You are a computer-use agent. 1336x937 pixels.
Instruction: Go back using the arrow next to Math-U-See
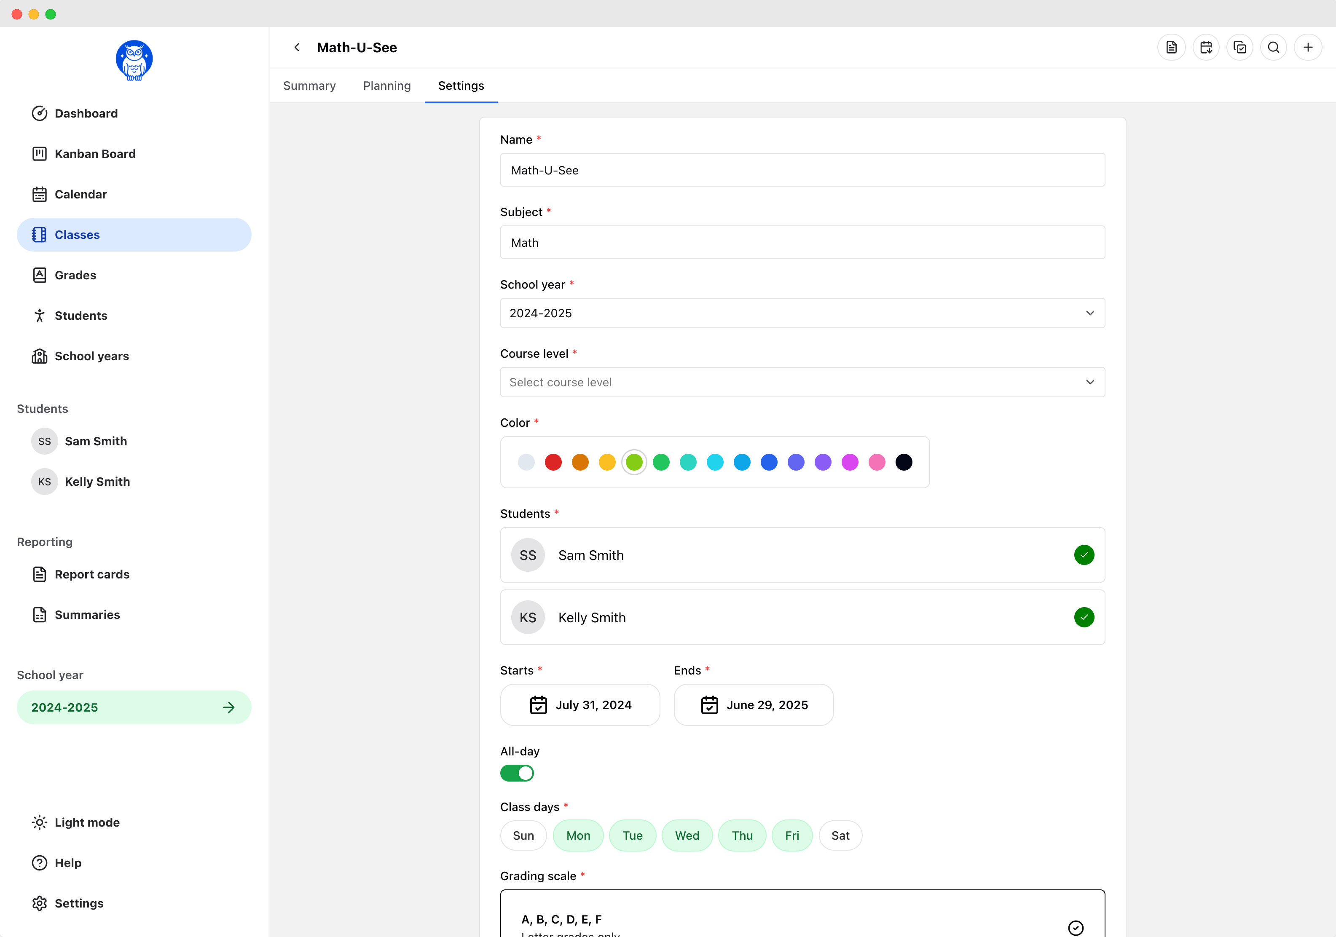(297, 47)
